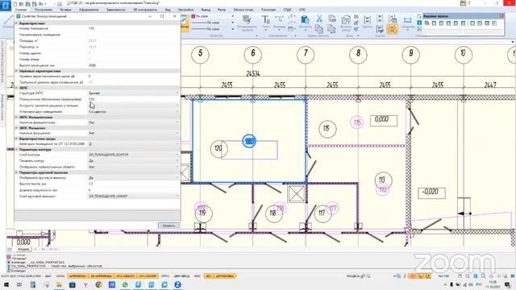Viewport: 516px width, 290px height.
Task: Open the Оформление ribbon tab
Action: [89, 10]
